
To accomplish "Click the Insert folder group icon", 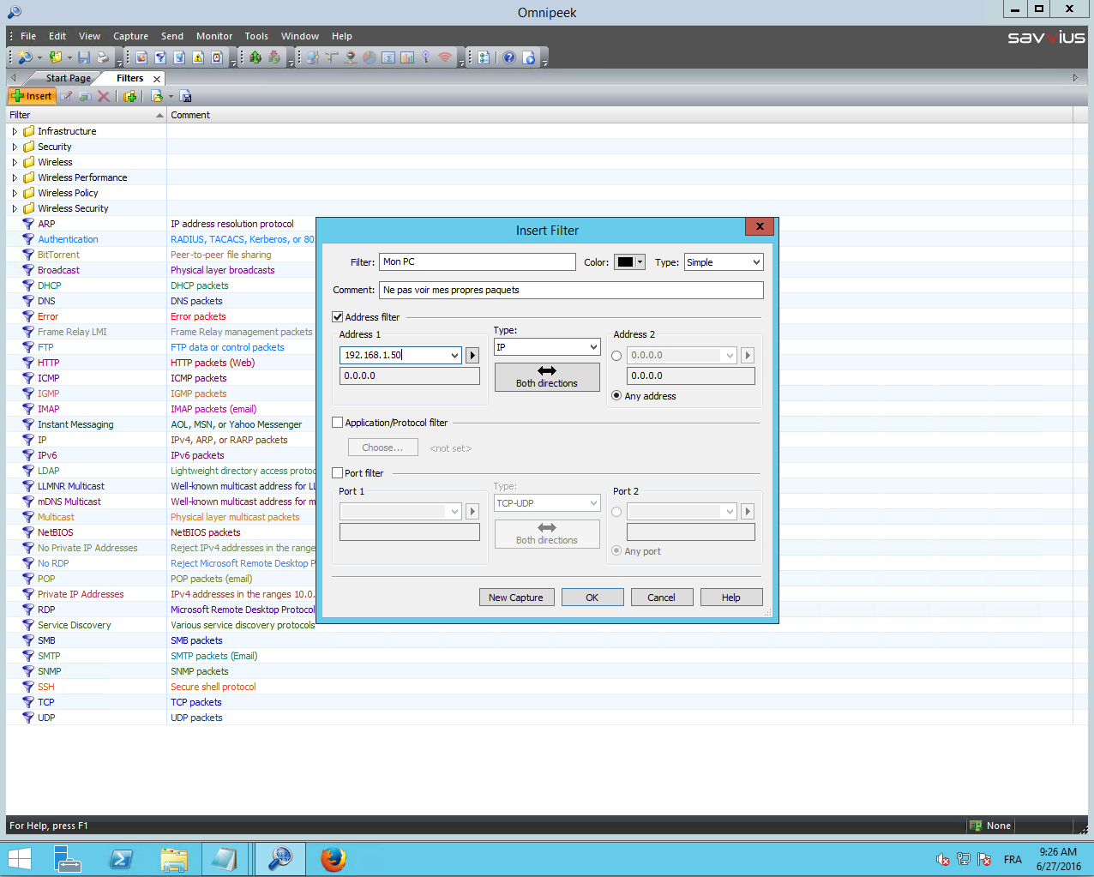I will (x=130, y=96).
